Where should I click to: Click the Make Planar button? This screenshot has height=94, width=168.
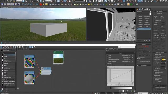click(157, 35)
